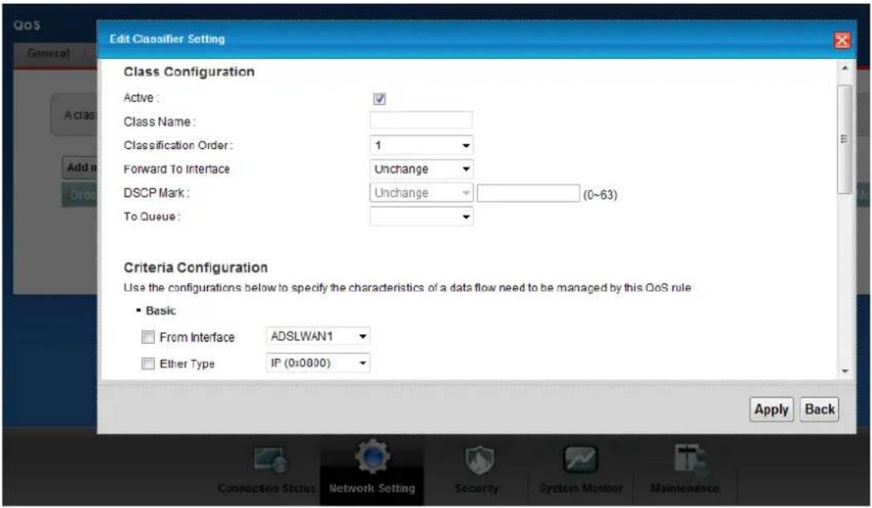
Task: Click the Class Configuration heading
Action: (189, 72)
